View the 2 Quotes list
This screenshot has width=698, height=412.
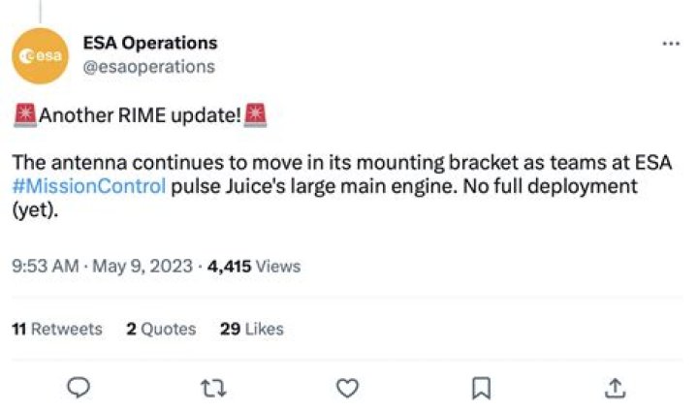click(161, 329)
